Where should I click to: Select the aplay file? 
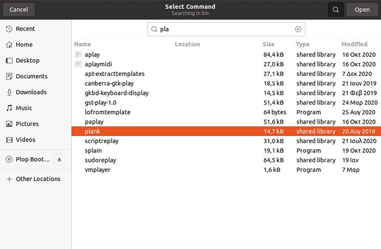pyautogui.click(x=226, y=54)
